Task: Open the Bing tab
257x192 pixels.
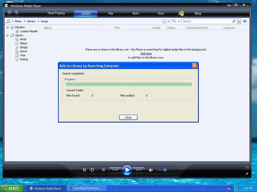Action: coord(198,13)
